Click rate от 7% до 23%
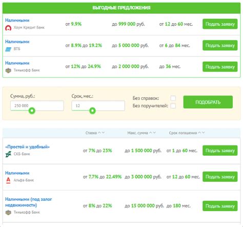The width and height of the screenshot is (243, 227). [x=97, y=151]
